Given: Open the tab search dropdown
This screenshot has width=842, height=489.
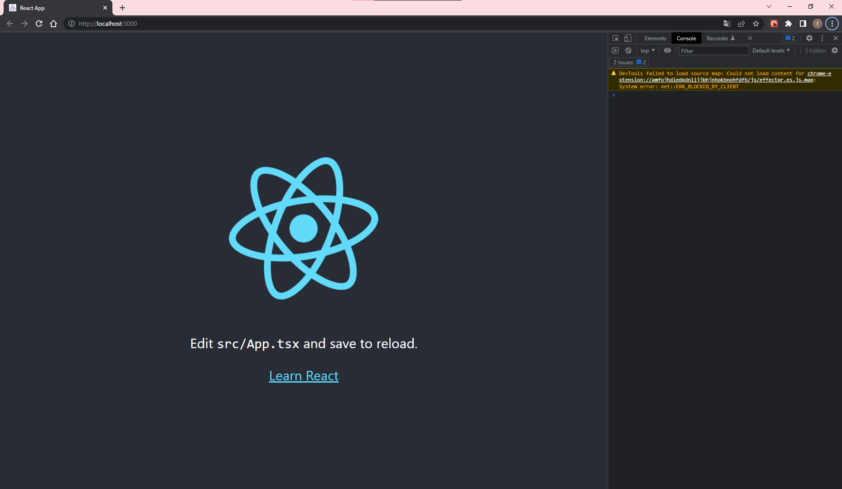Looking at the screenshot, I should point(769,6).
